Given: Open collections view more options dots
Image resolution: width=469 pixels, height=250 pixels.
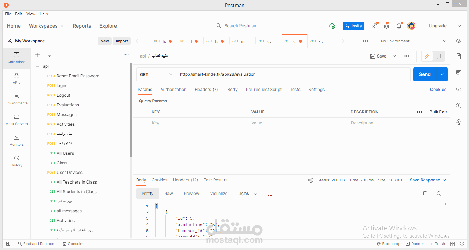Looking at the screenshot, I should 127,55.
